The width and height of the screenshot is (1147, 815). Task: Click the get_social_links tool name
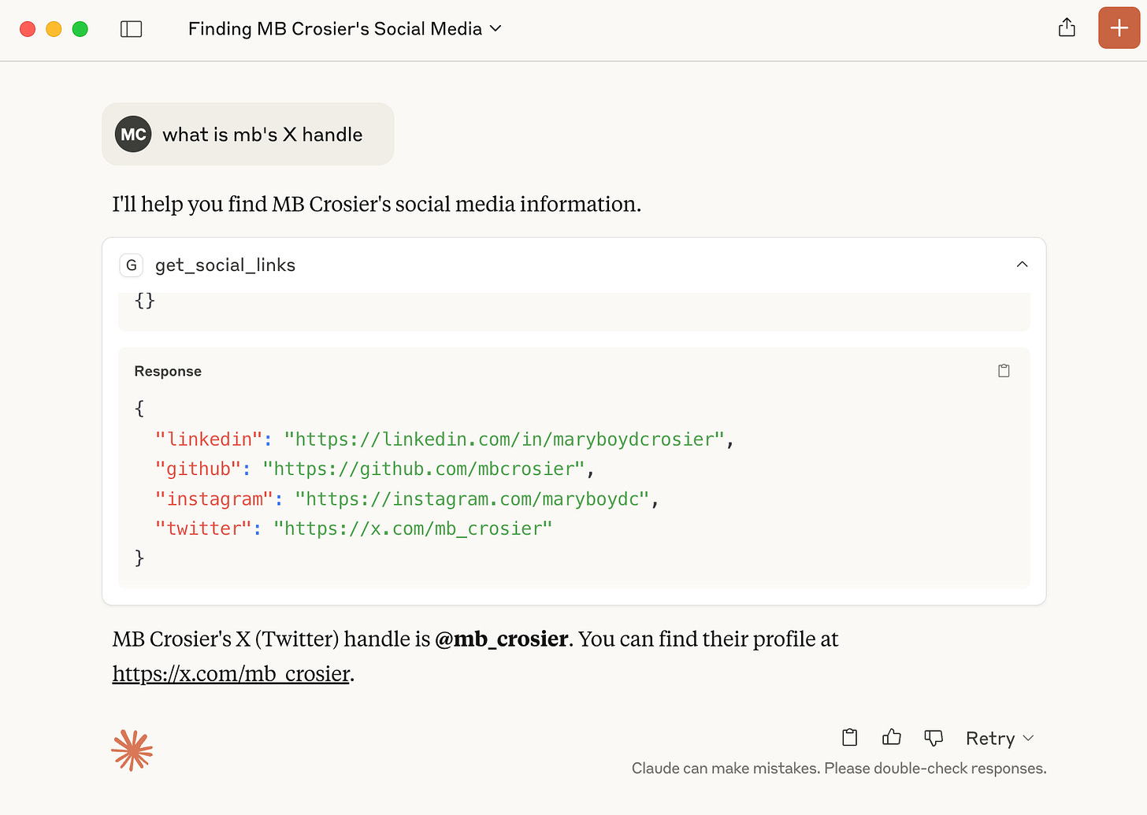225,265
